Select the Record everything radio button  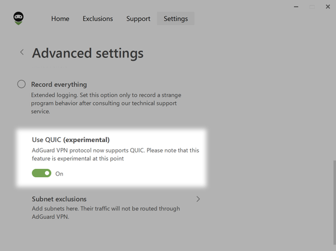(x=22, y=84)
